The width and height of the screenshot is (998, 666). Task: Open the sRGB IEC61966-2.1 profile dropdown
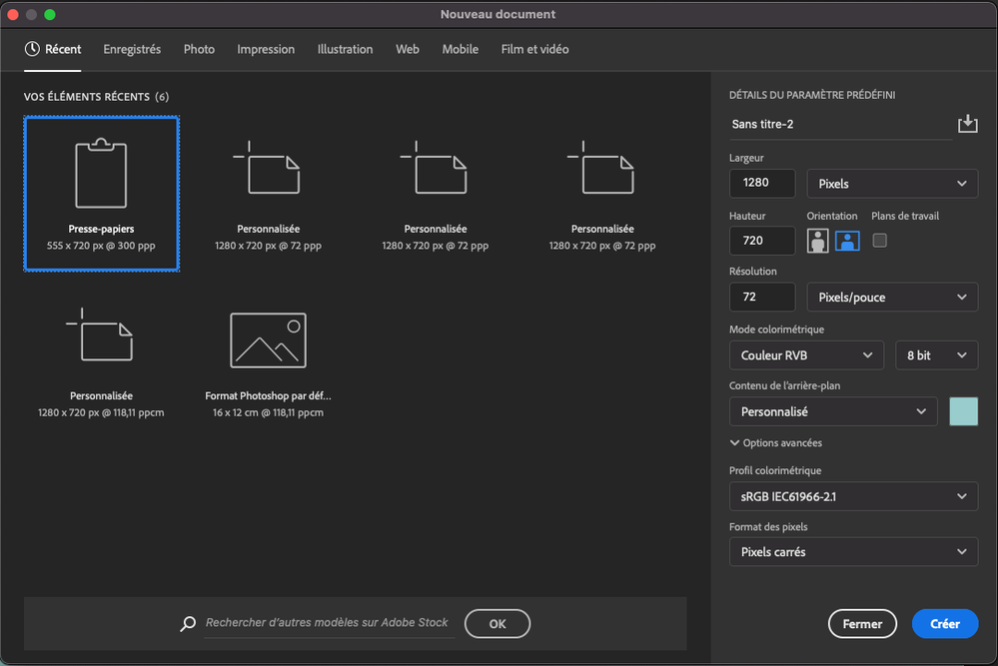coord(853,496)
